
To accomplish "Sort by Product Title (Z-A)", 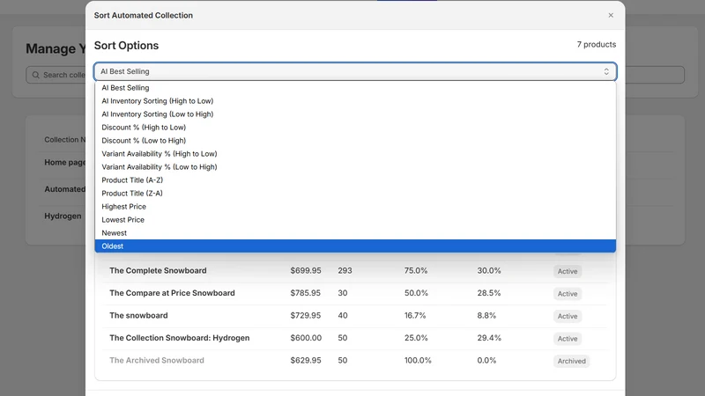I will pos(355,193).
